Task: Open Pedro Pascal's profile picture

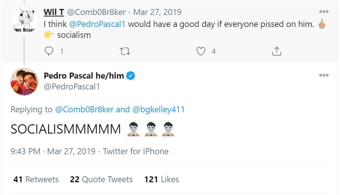Action: coord(24,82)
